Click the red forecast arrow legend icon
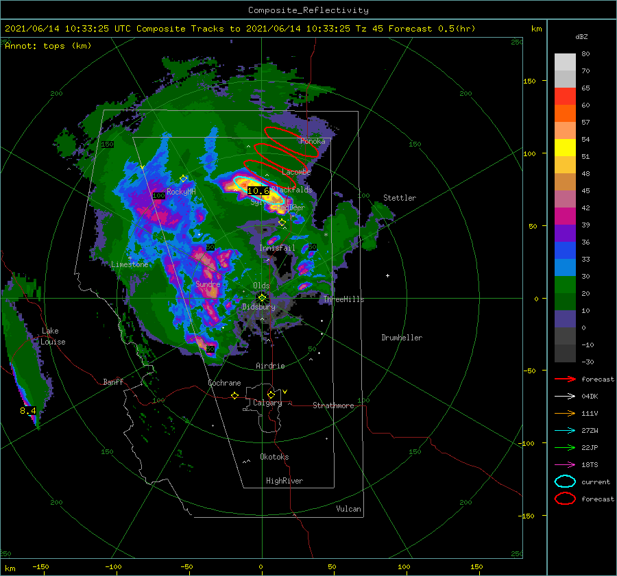617x576 pixels. (565, 379)
